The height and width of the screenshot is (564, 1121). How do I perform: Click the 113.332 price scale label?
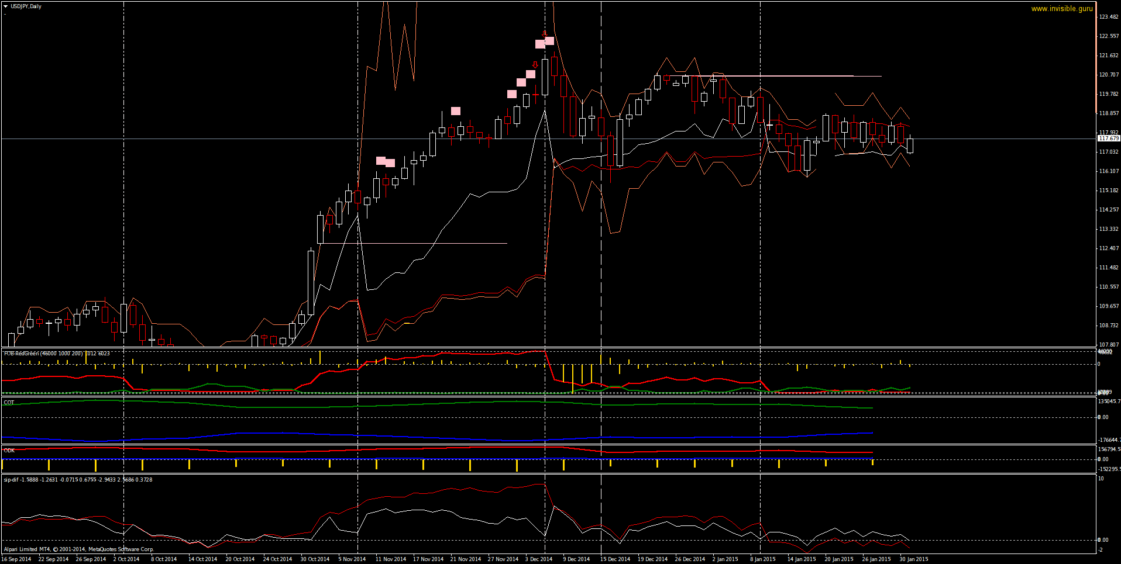1109,229
